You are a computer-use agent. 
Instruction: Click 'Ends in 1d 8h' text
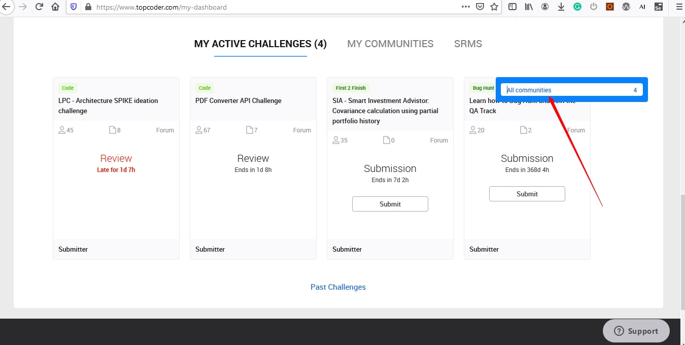253,170
